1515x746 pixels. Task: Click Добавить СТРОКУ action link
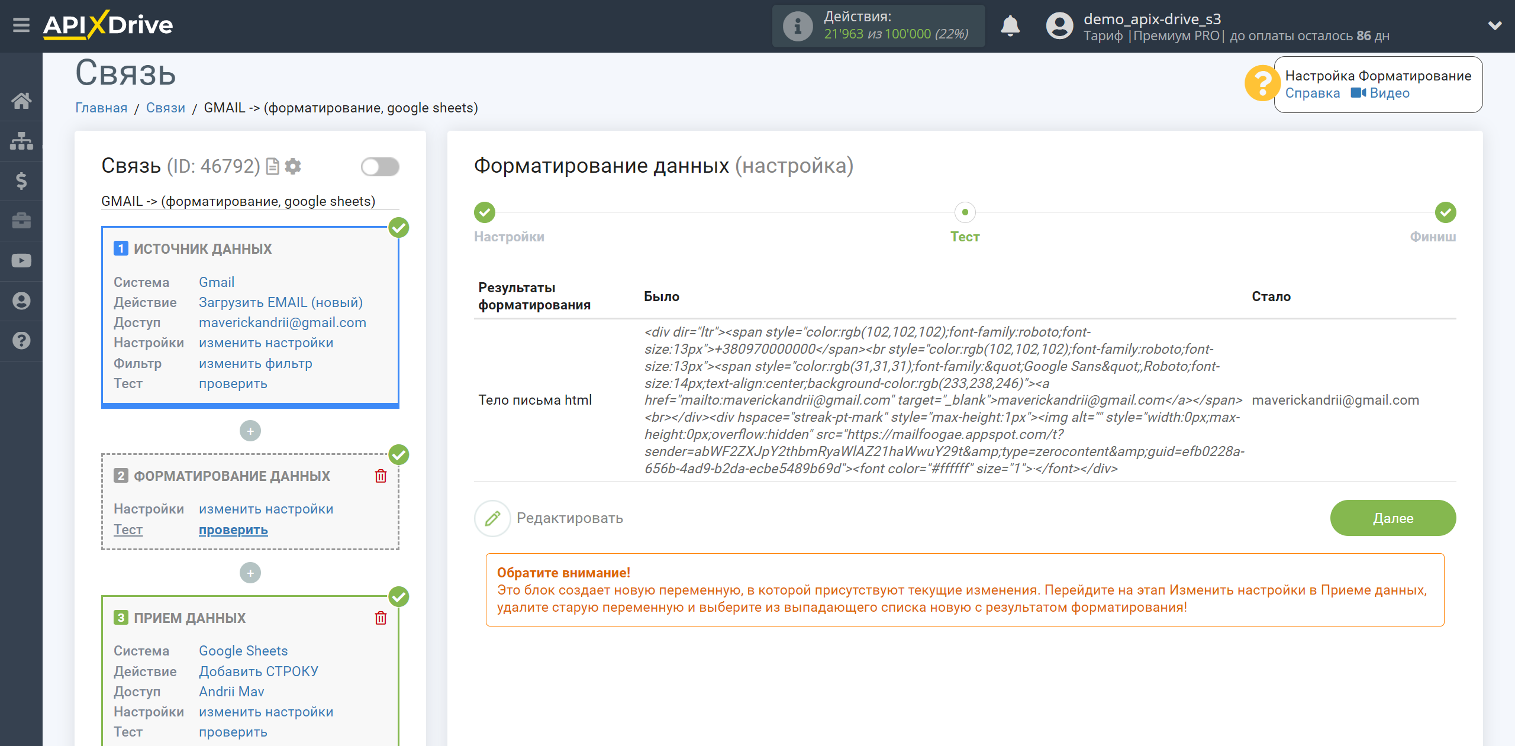point(259,671)
